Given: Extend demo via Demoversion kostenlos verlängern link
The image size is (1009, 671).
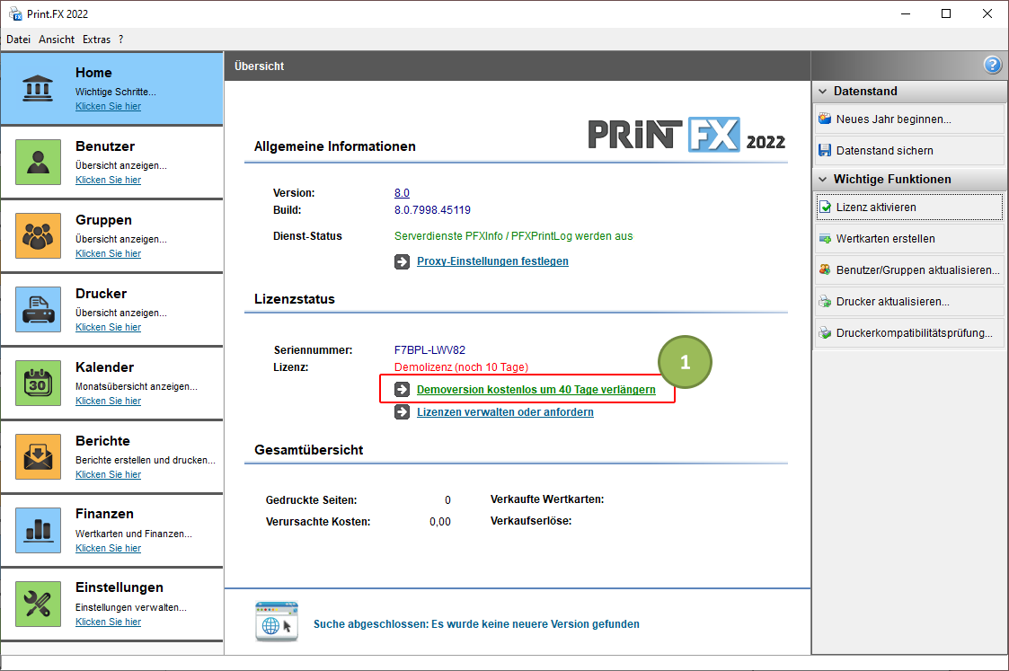Looking at the screenshot, I should click(536, 390).
